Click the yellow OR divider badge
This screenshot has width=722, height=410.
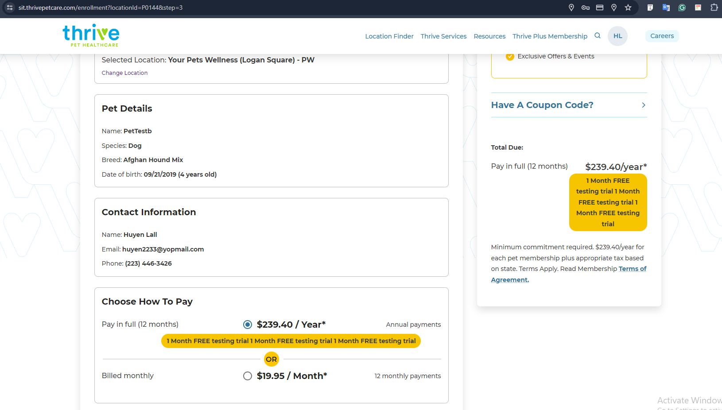[x=272, y=359]
